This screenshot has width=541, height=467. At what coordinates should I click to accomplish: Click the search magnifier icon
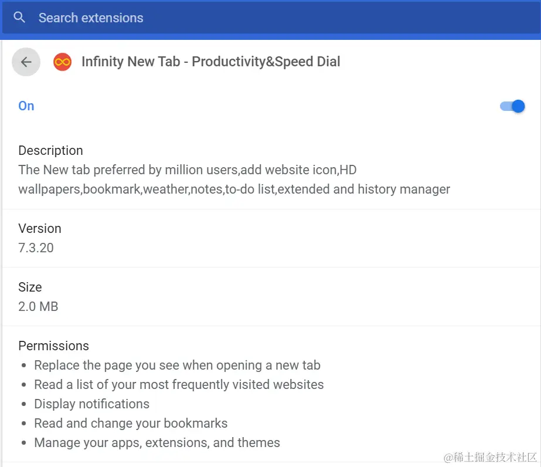pos(19,17)
